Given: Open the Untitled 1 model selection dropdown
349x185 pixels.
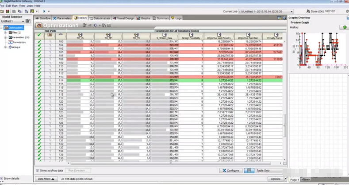Looking at the screenshot, I should click(24, 21).
